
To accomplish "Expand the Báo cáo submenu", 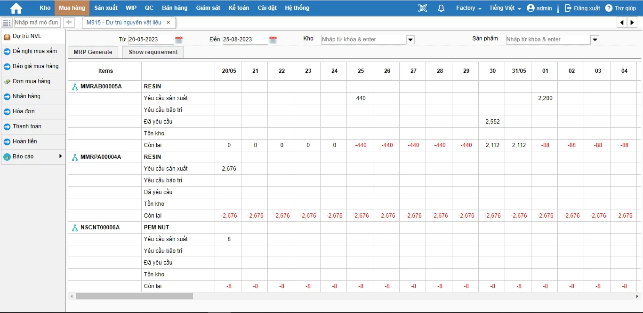I will pos(60,156).
